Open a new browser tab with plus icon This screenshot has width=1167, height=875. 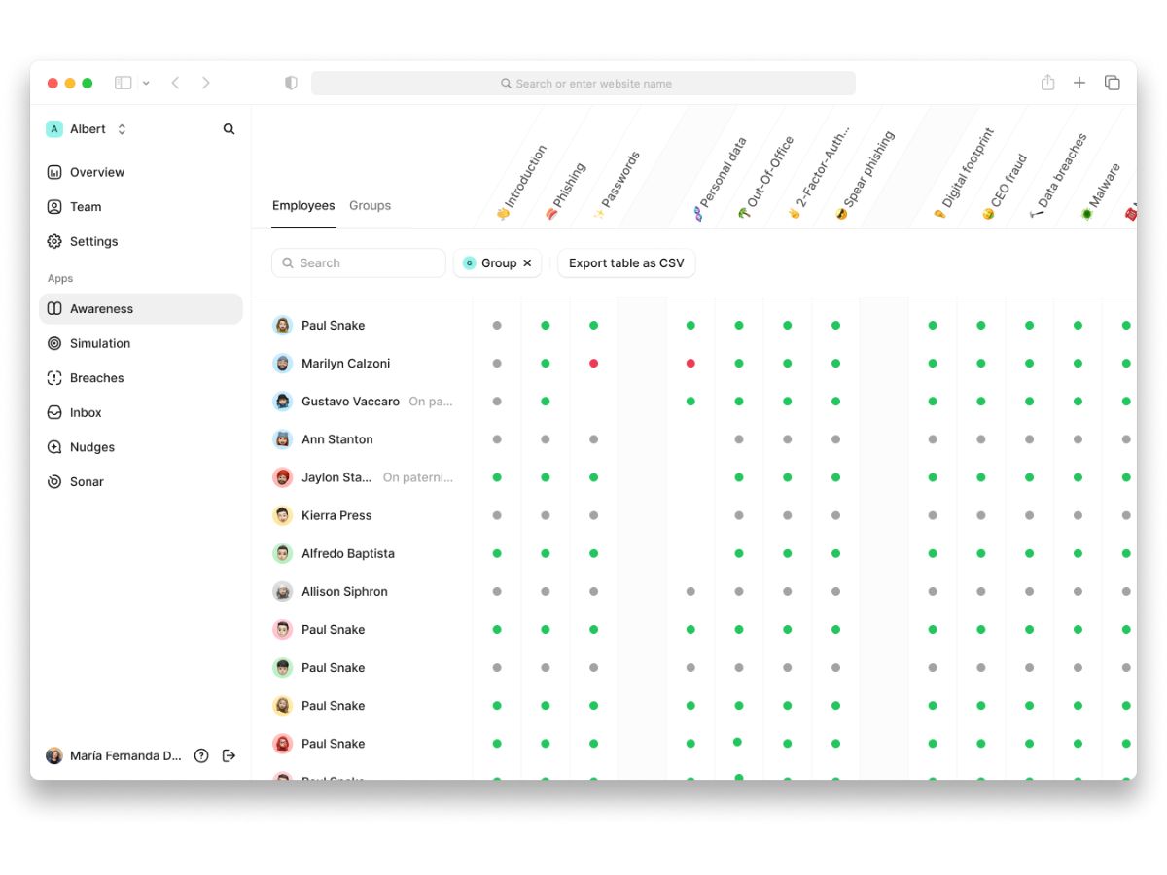point(1079,83)
